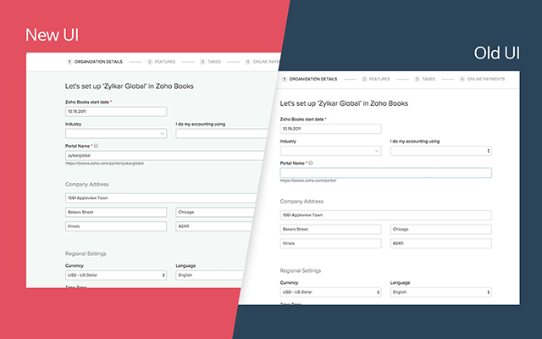This screenshot has height=339, width=542.
Task: Open the Language dropdown in Old UI
Action: [x=441, y=292]
